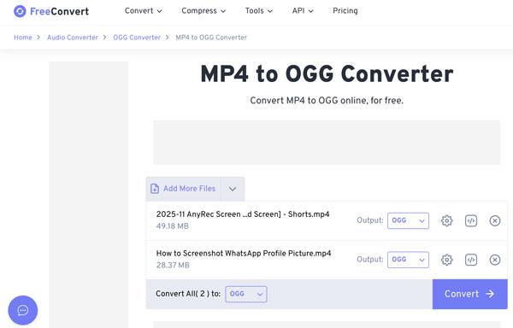This screenshot has width=513, height=328.
Task: Click code embed icon for AnyRec Shorts.mp4
Action: [x=471, y=221]
